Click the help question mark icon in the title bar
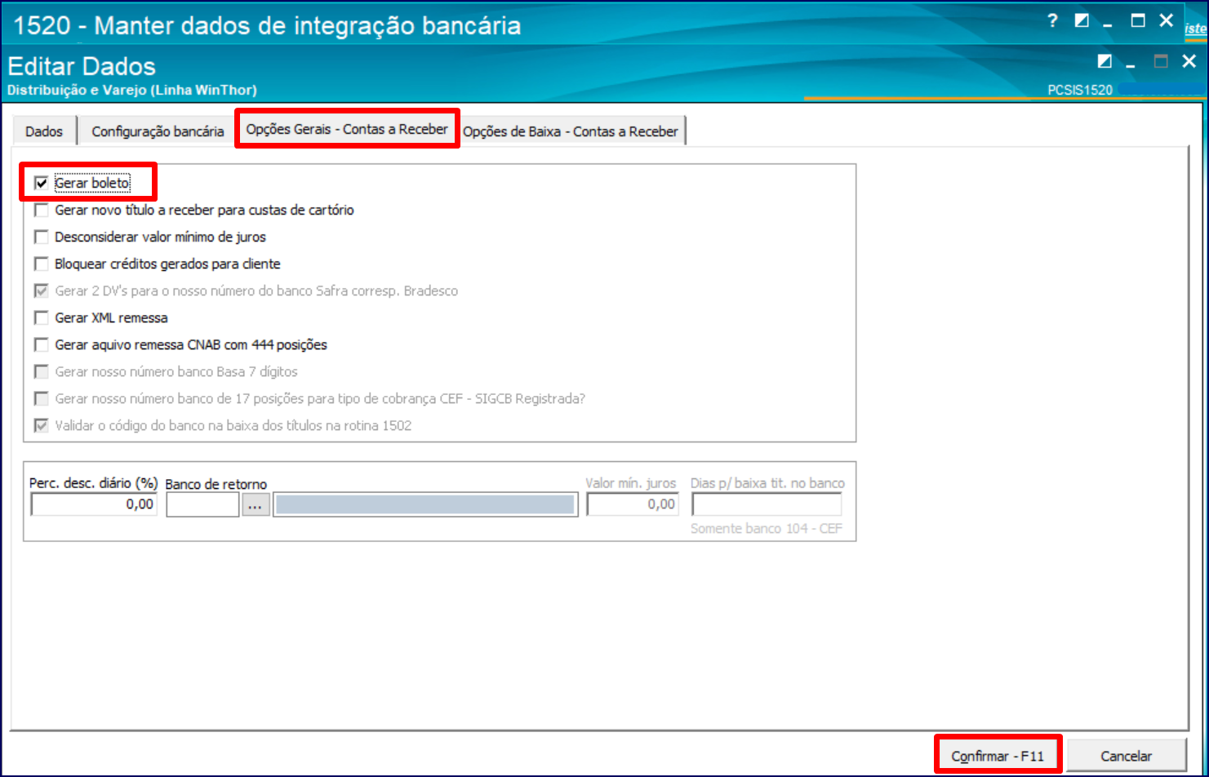Image resolution: width=1209 pixels, height=777 pixels. 1052,21
